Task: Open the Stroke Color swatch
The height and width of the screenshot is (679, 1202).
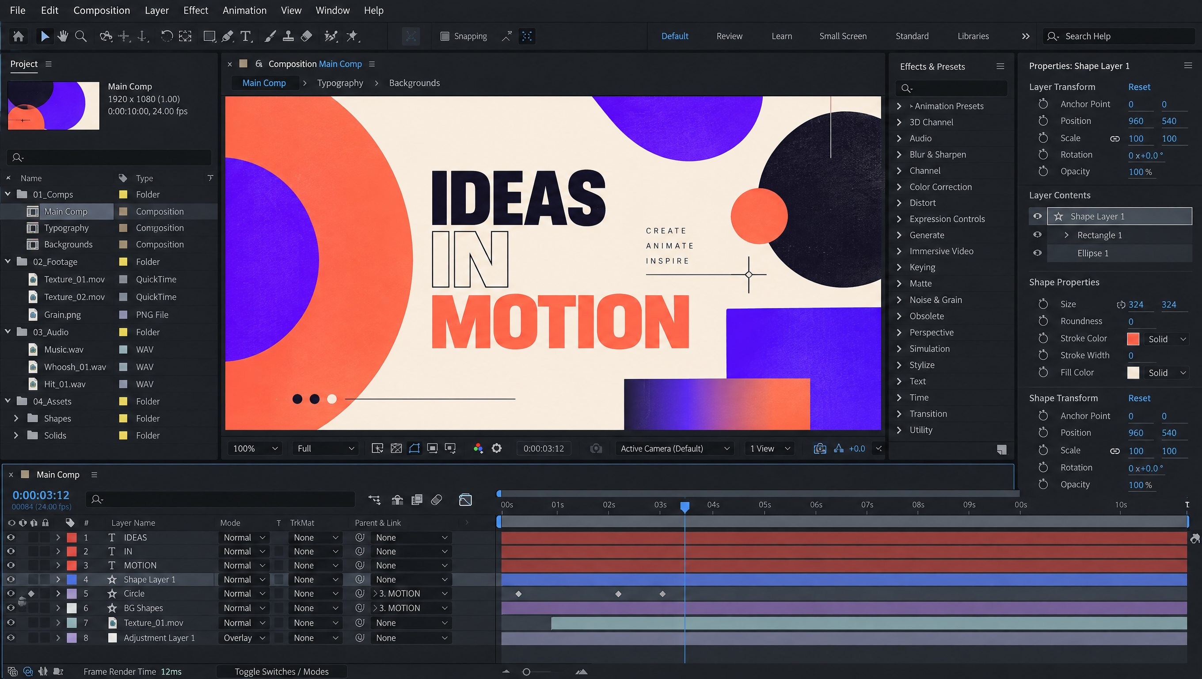Action: click(1133, 339)
